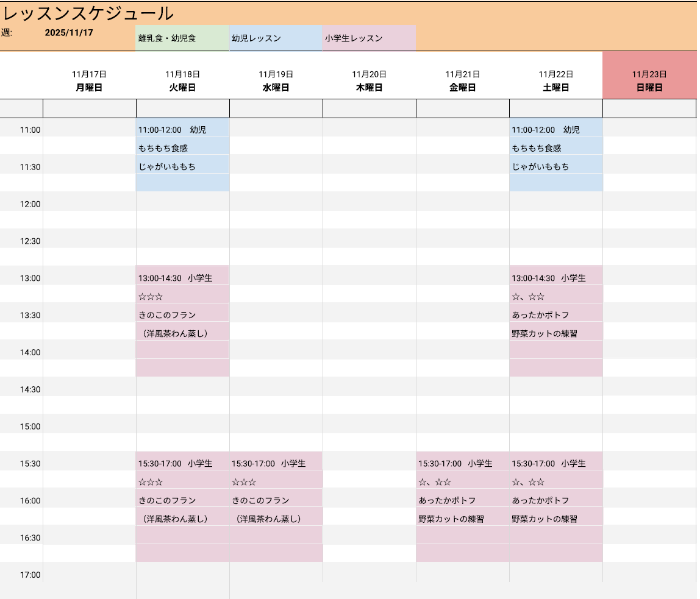
Task: Select the 木曜日 day header
Action: tap(369, 87)
